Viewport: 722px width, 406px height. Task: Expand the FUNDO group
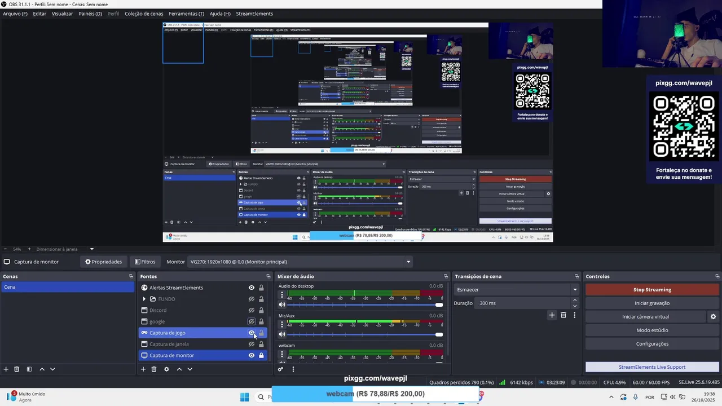click(x=144, y=299)
